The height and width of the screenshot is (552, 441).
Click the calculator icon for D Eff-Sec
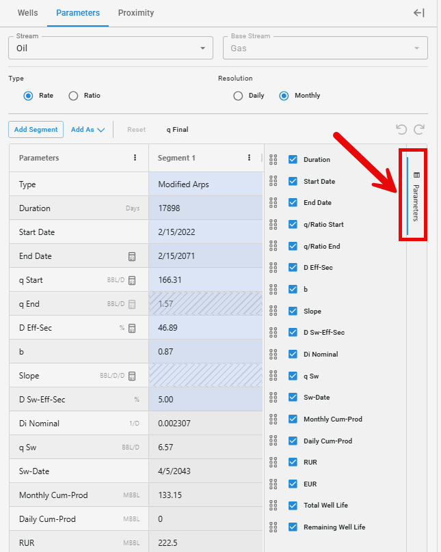(132, 328)
